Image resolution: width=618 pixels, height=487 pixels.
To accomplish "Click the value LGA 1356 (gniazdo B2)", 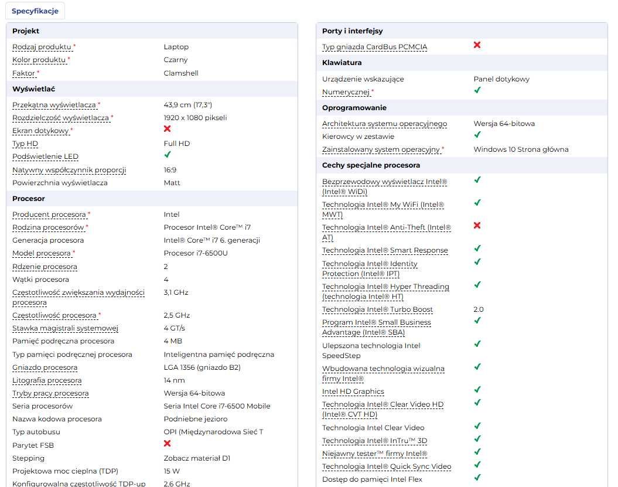I will point(202,367).
